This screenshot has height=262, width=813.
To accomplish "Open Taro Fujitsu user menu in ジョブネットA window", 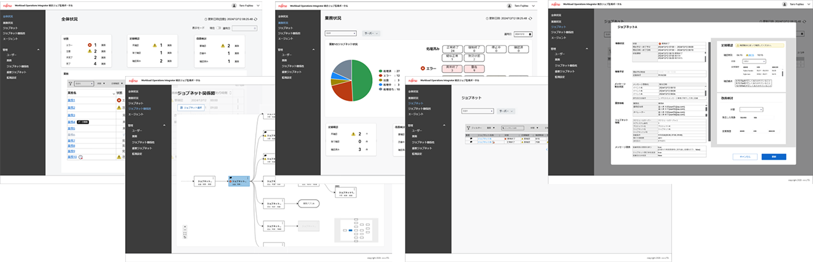I will (x=796, y=5).
